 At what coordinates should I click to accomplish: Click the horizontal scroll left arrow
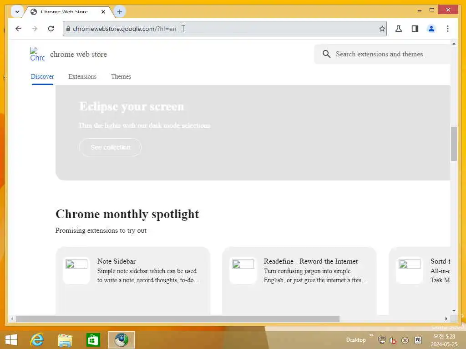coord(11,319)
